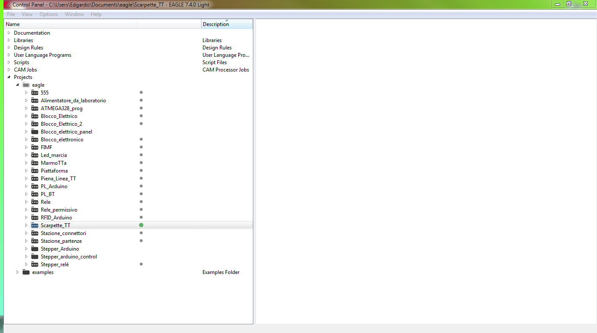The image size is (597, 333).
Task: Click the Stepper_arduino_control folder icon
Action: (35, 257)
